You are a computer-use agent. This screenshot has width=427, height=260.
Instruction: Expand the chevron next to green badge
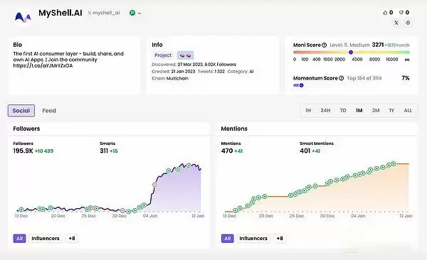click(x=139, y=13)
